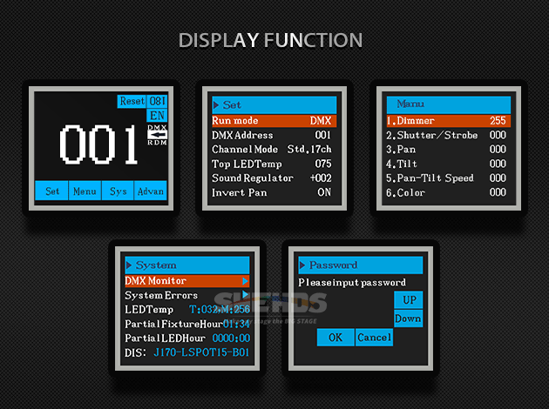The width and height of the screenshot is (549, 409).
Task: Open Channel Mode Std.17ch selection
Action: tap(308, 149)
